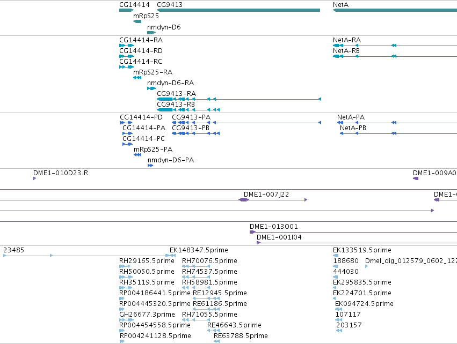The image size is (457, 344).
Task: Click the DME1-001I04 feature label
Action: pos(279,237)
